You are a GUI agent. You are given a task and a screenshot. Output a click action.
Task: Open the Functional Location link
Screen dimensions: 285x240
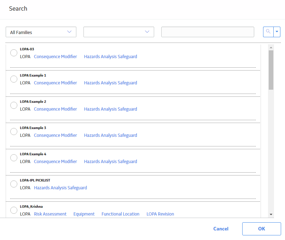coord(121,214)
